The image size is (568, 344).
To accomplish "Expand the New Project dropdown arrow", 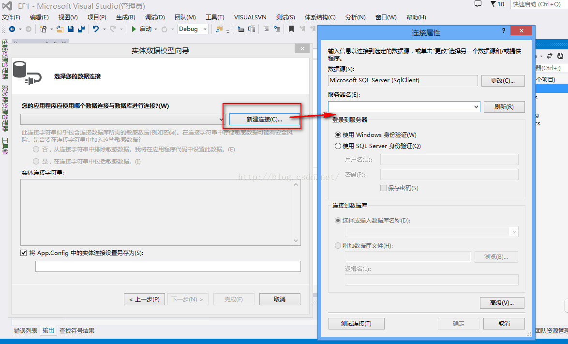I will tap(52, 29).
